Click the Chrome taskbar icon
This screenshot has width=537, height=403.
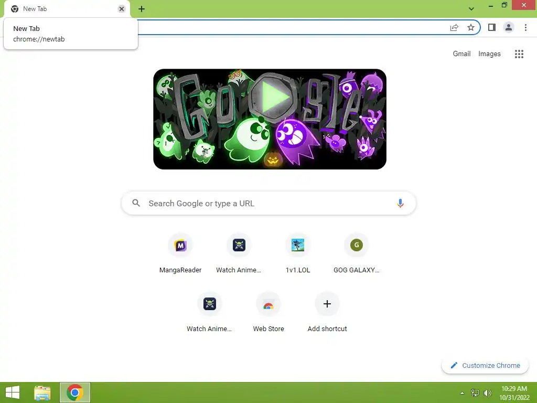(75, 393)
